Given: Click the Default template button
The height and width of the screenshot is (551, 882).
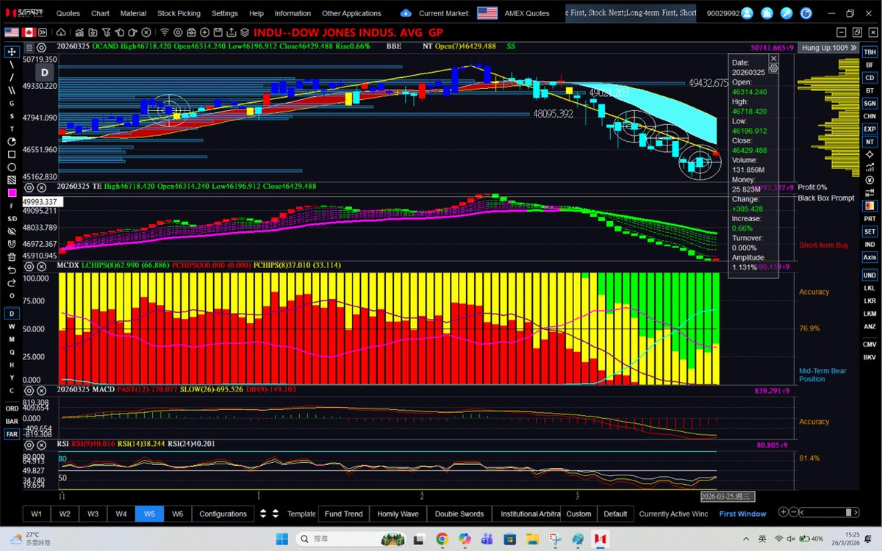Looking at the screenshot, I should [615, 514].
